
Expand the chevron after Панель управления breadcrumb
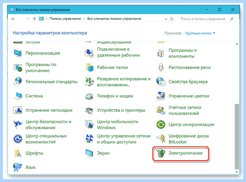tap(84, 19)
